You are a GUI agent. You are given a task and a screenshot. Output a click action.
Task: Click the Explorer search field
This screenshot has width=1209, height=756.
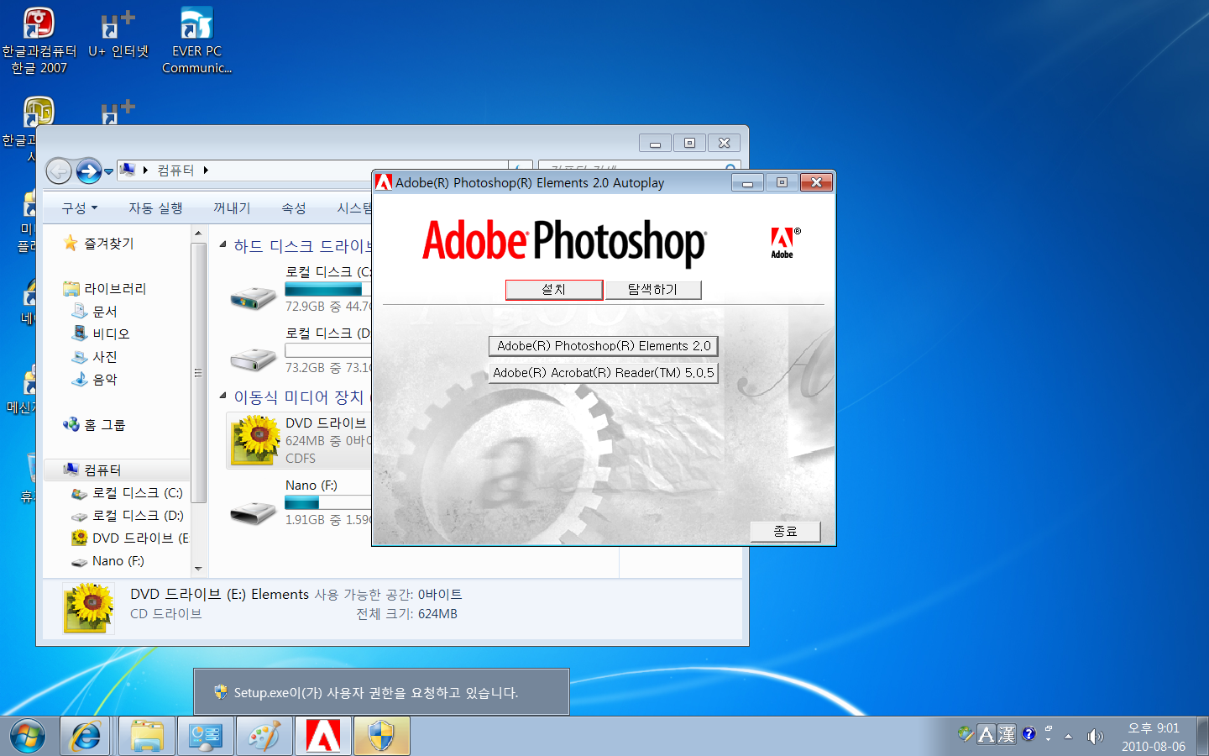(x=638, y=168)
